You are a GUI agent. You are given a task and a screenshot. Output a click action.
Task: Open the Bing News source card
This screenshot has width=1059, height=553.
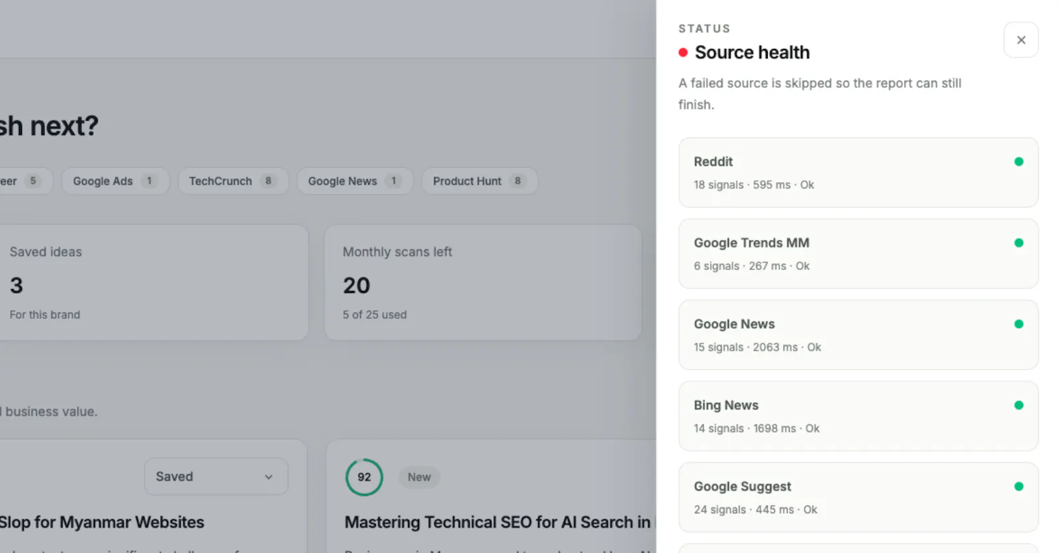[858, 416]
